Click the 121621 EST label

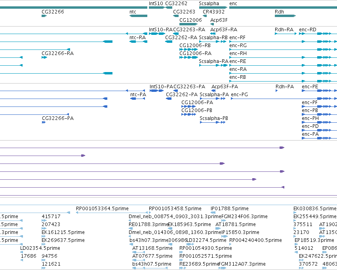coord(51,264)
